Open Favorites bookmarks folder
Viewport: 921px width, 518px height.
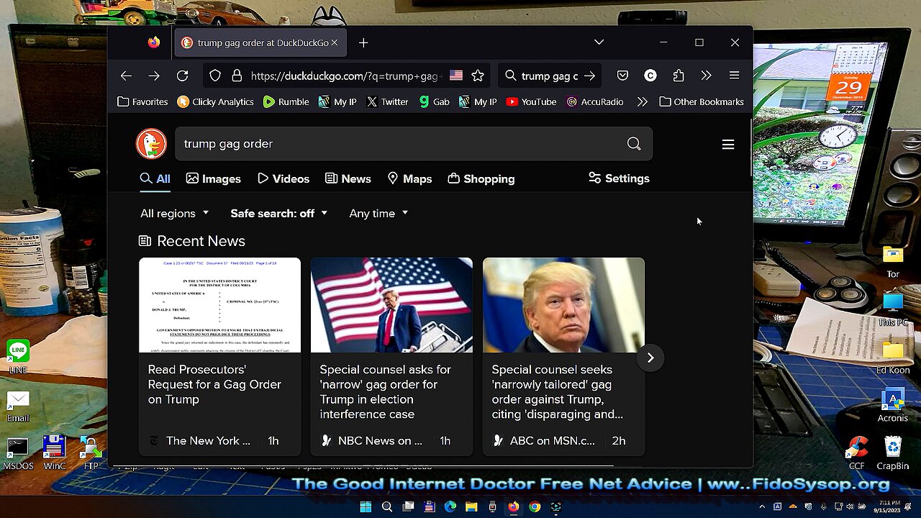[142, 102]
